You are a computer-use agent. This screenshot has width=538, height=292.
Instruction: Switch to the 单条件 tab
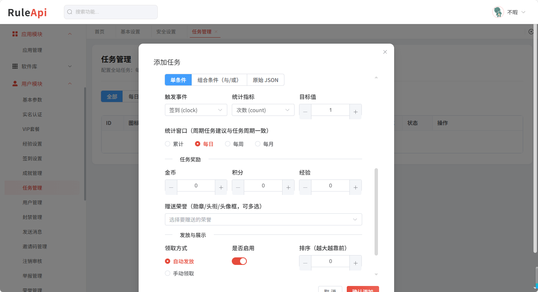pos(178,80)
